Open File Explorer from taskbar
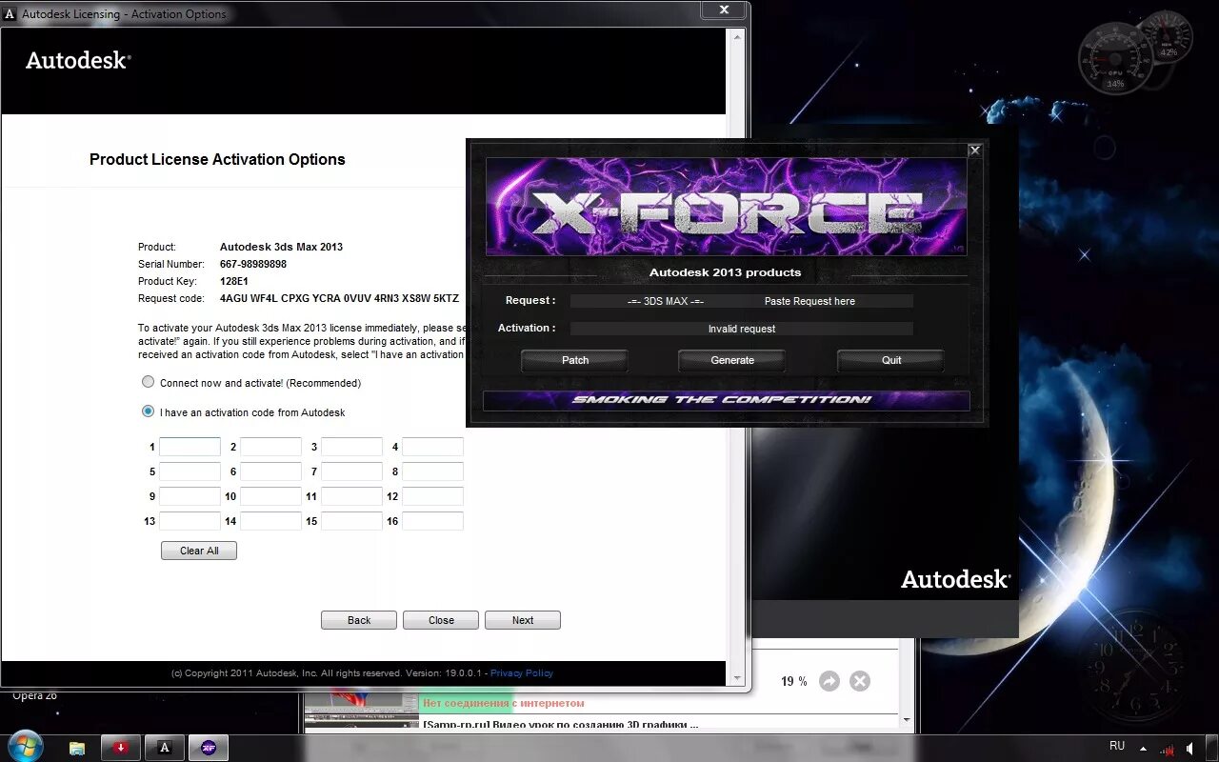 [78, 748]
